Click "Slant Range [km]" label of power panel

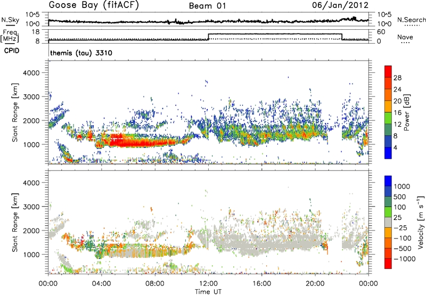click(x=15, y=112)
